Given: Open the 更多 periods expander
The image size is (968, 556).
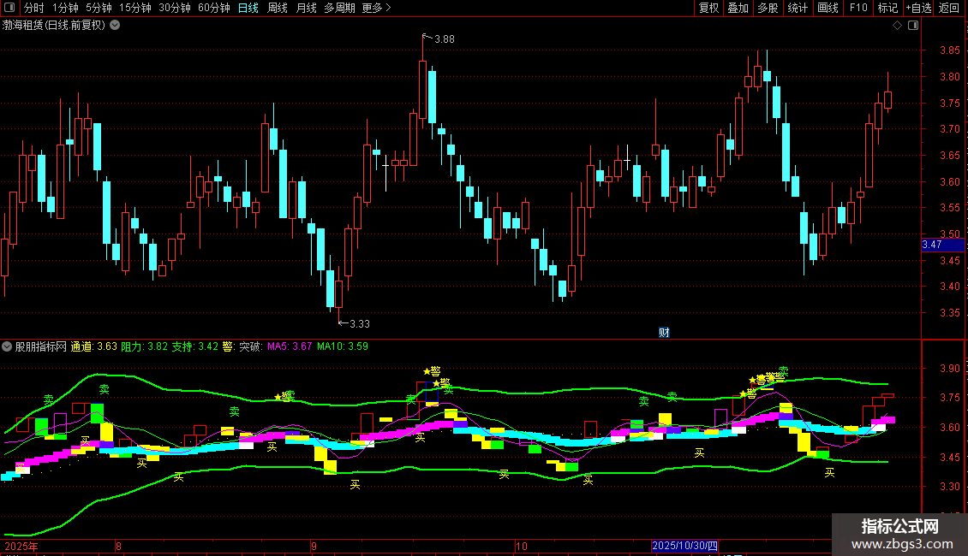Looking at the screenshot, I should [x=377, y=9].
